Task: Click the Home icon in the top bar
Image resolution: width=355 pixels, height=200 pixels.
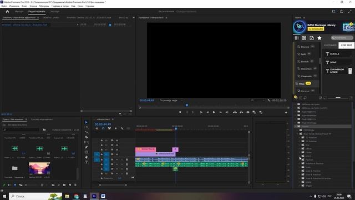Action: (x=7, y=11)
